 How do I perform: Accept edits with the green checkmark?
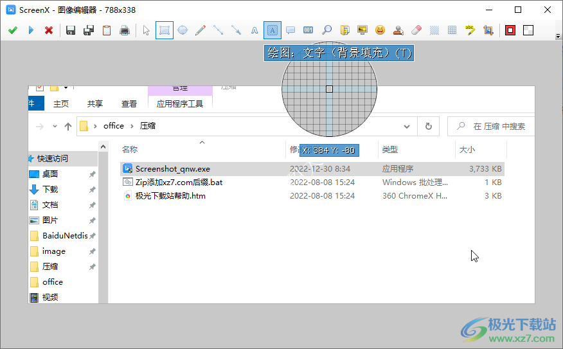[13, 30]
